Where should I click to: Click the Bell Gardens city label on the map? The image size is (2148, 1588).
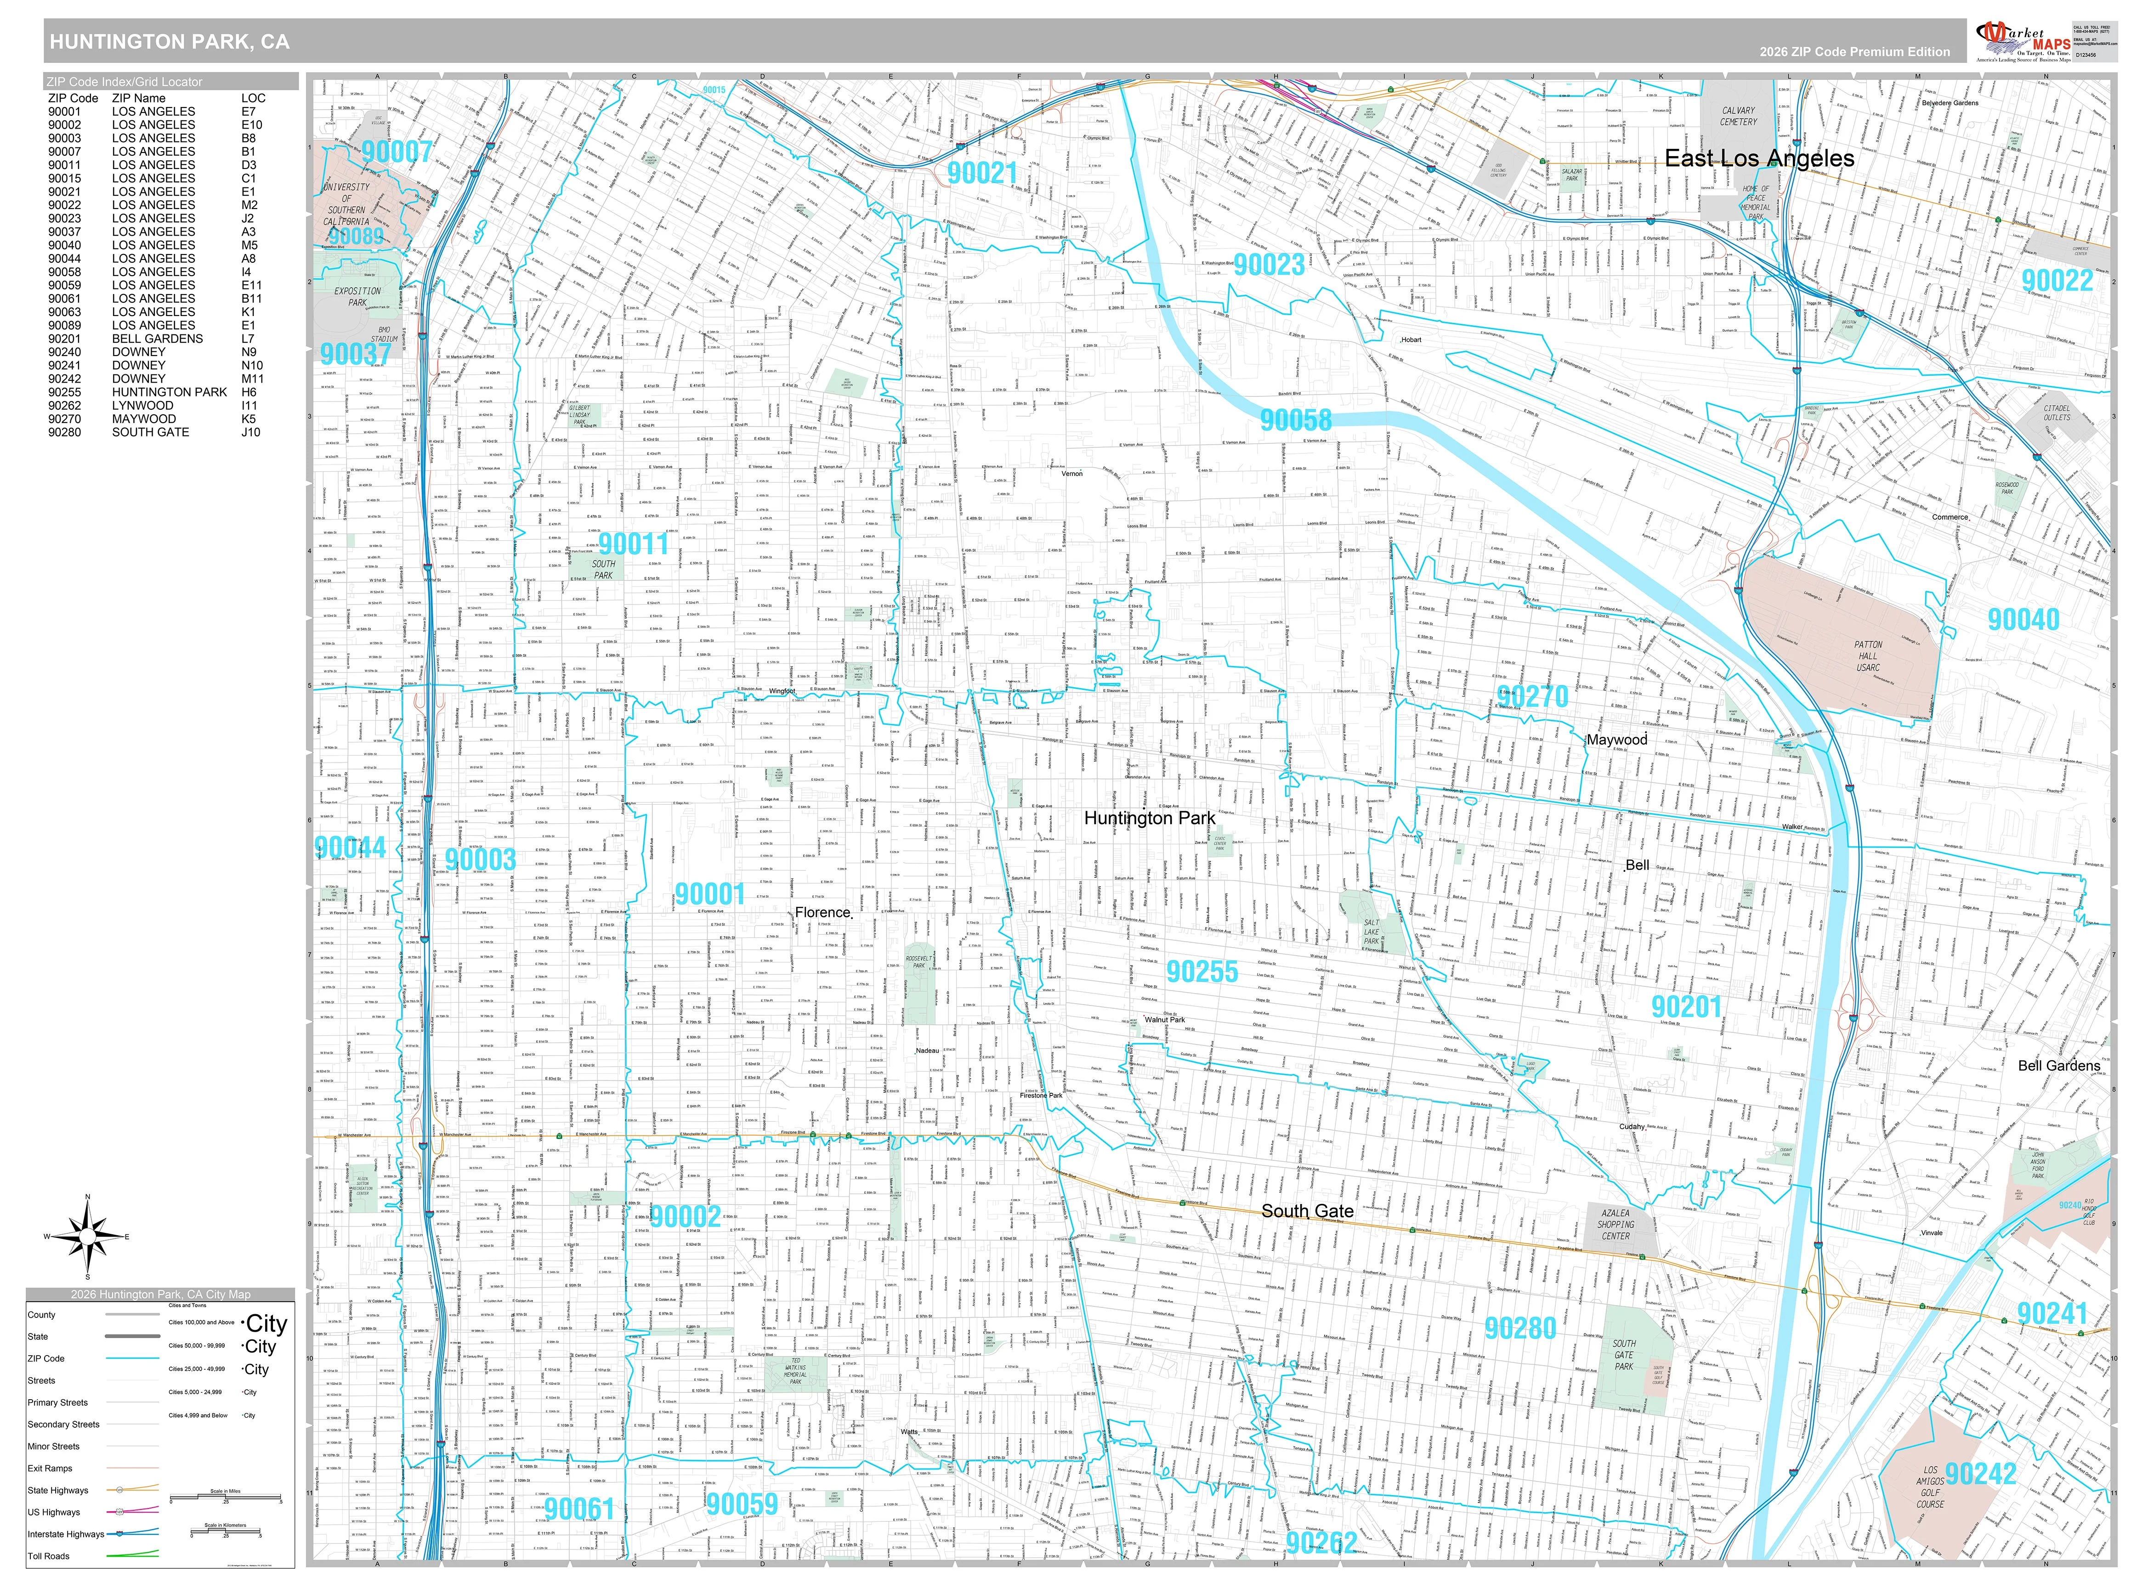click(x=2058, y=1066)
